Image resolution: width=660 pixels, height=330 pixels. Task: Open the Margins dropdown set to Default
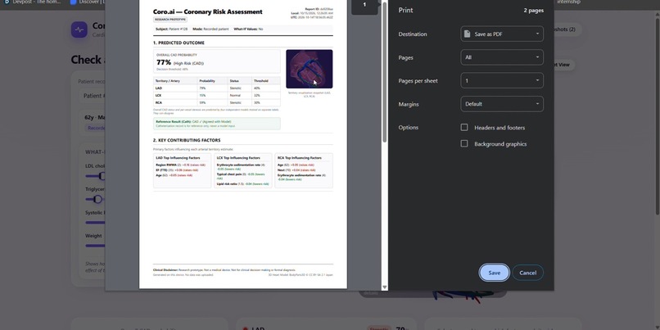(x=502, y=104)
